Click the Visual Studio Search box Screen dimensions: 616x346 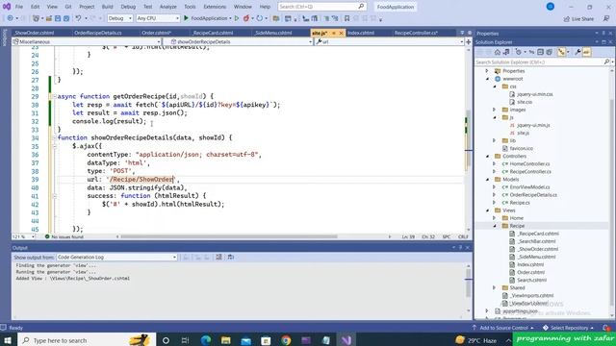[321, 7]
